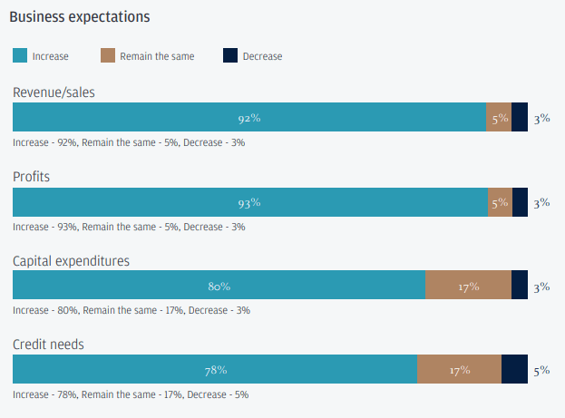Click the teal Increase legend swatch
Viewport: 565px width, 418px height.
coord(19,56)
